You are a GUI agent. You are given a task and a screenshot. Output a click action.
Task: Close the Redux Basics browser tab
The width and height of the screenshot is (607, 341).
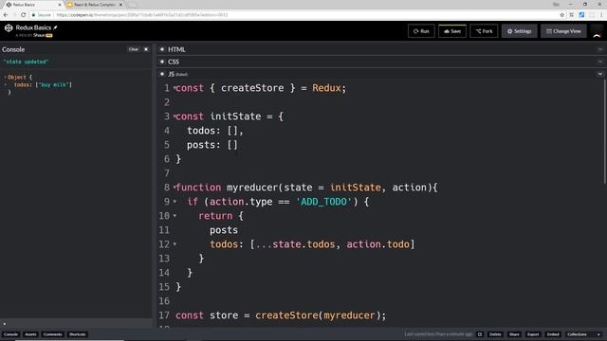pos(60,5)
